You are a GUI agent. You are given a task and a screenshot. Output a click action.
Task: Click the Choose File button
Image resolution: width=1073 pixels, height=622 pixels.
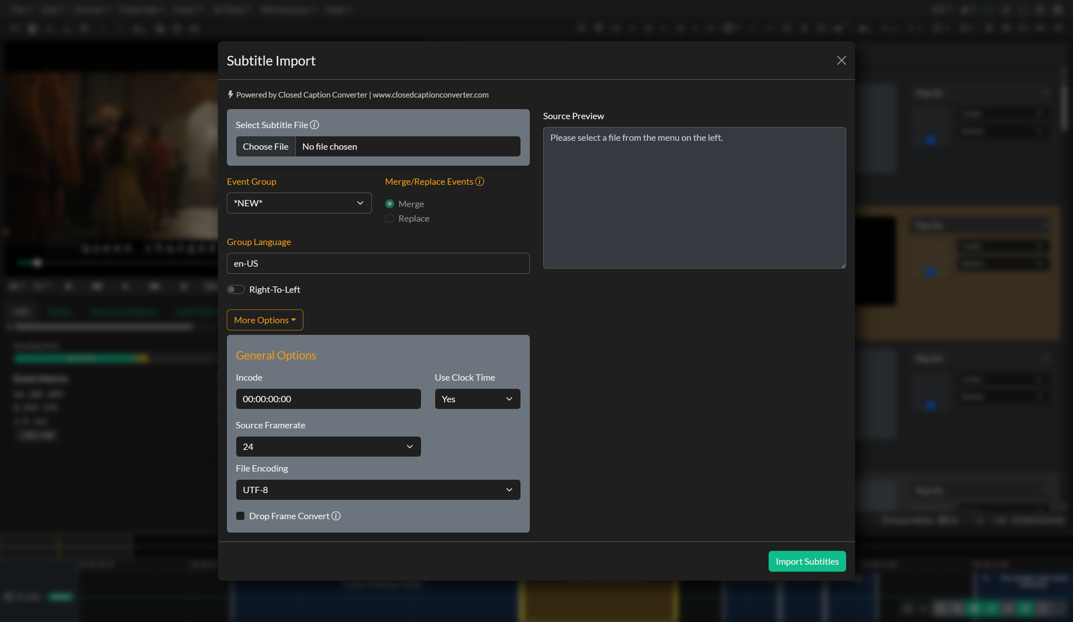(265, 146)
